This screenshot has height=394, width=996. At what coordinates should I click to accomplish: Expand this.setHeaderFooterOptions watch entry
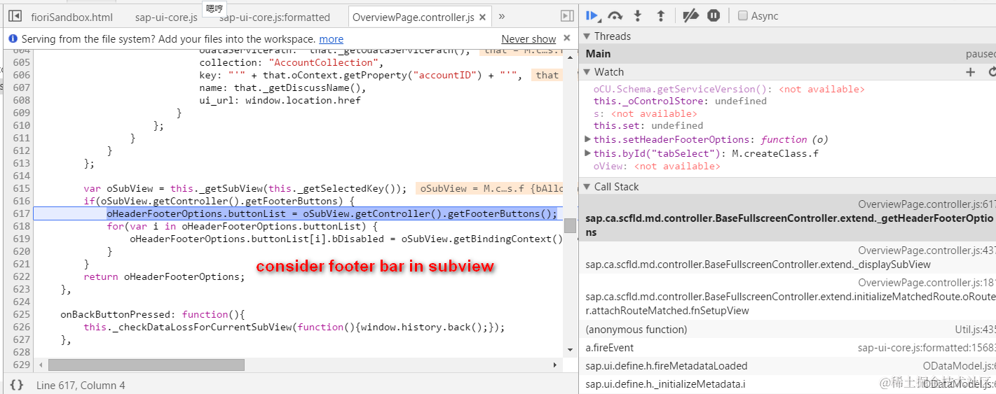588,139
